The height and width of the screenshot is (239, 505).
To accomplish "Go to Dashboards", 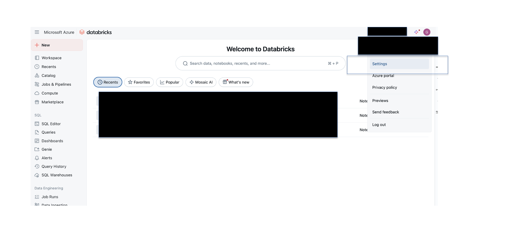I will click(x=52, y=141).
